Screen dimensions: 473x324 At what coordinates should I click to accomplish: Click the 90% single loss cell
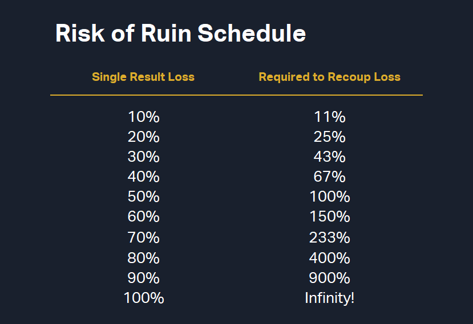pos(143,278)
